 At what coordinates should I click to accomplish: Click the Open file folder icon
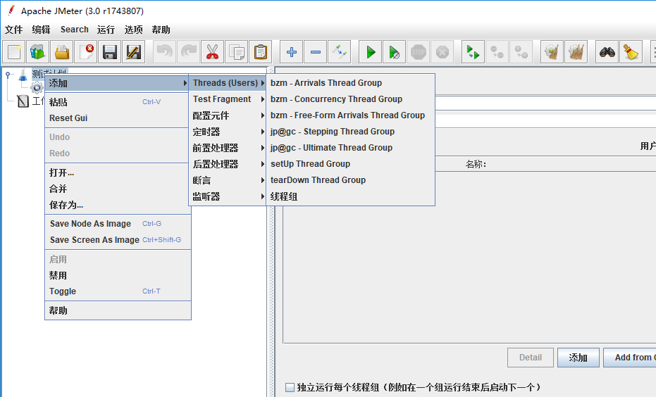62,52
